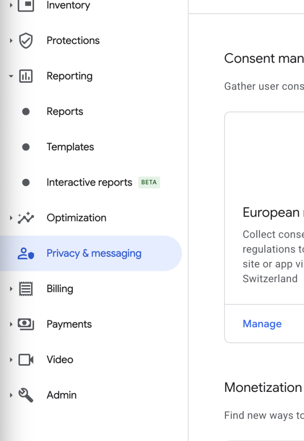The height and width of the screenshot is (441, 304).
Task: Select the Optimization menu item
Action: click(77, 218)
